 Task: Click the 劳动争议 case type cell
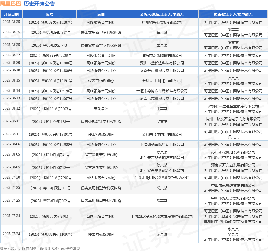[x=101, y=109]
